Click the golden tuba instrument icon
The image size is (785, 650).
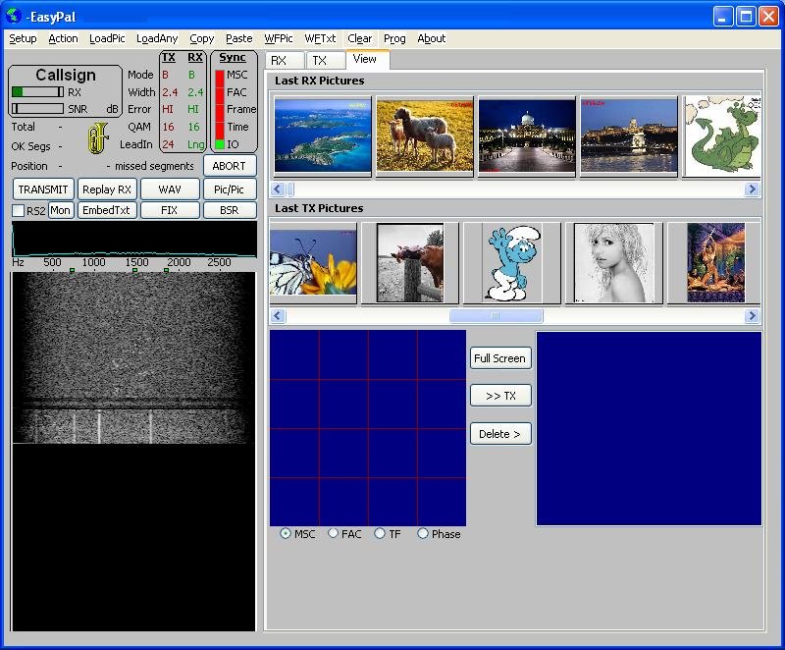point(96,137)
